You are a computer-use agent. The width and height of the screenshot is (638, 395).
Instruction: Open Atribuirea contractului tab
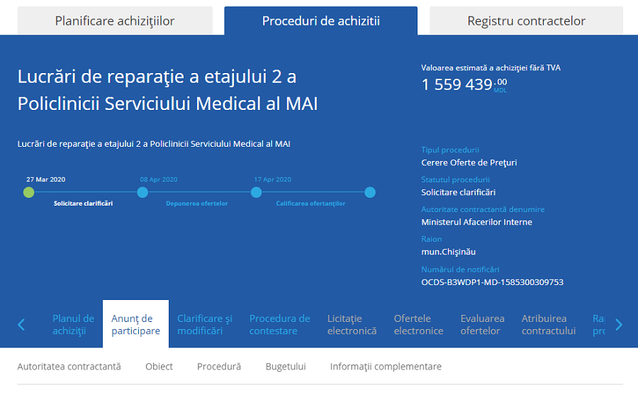(x=549, y=325)
